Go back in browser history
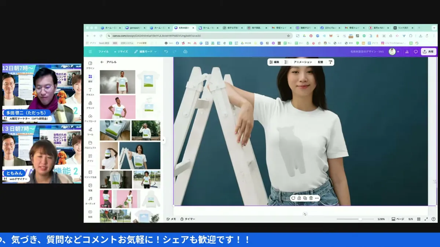The image size is (440, 247). coord(88,36)
